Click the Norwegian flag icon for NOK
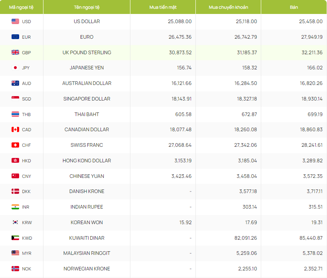The width and height of the screenshot is (327, 278). pyautogui.click(x=15, y=269)
